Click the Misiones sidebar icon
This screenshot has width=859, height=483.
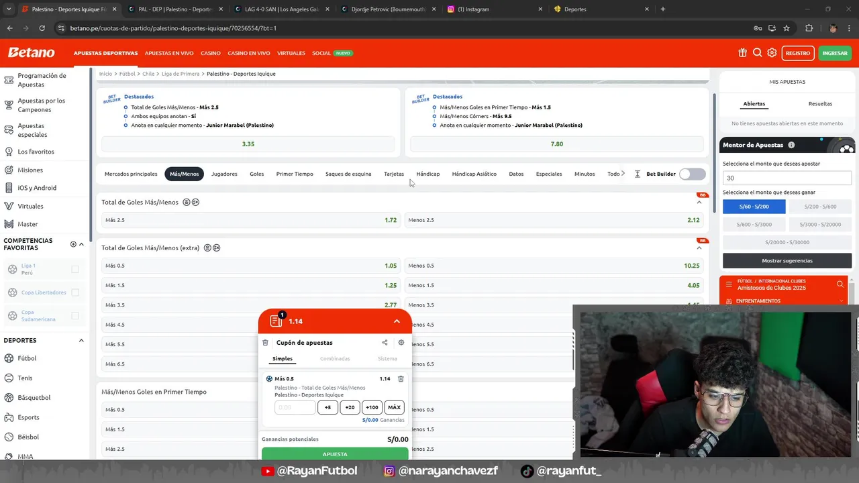point(9,170)
